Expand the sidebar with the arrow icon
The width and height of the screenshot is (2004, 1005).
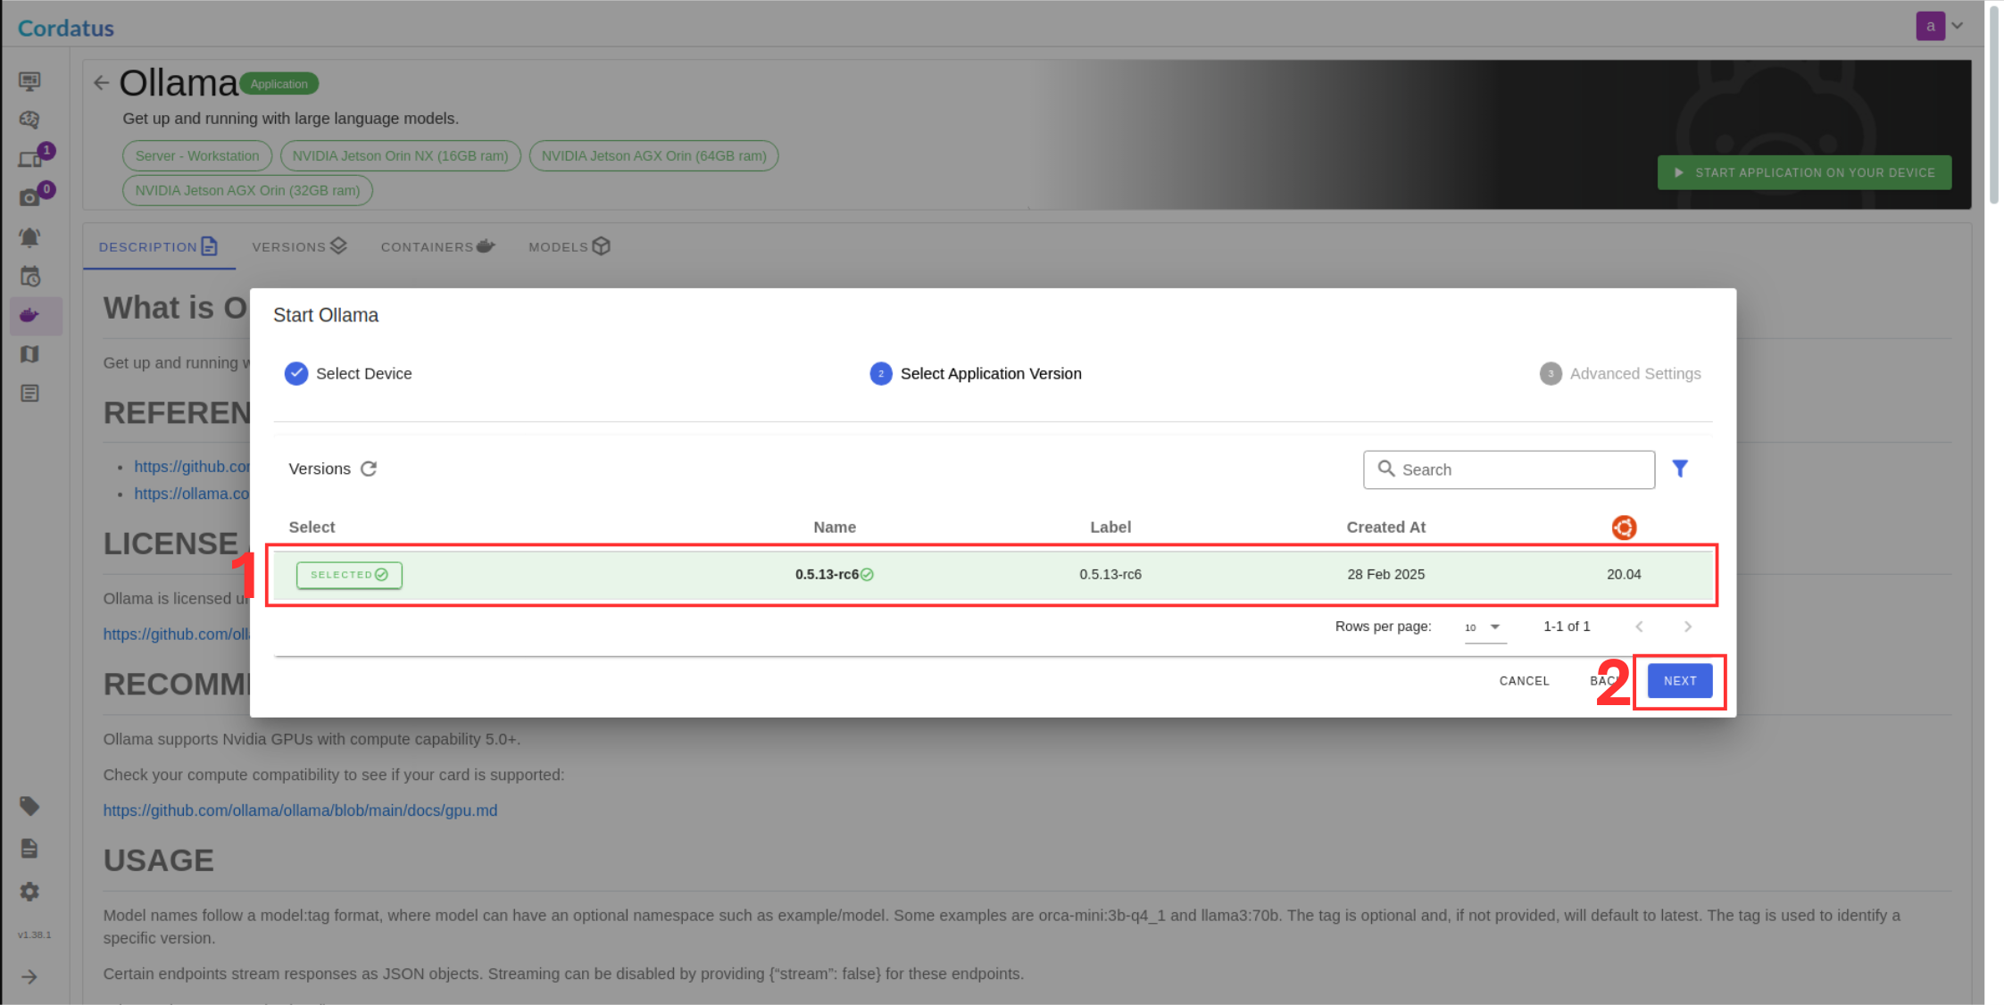click(x=29, y=976)
